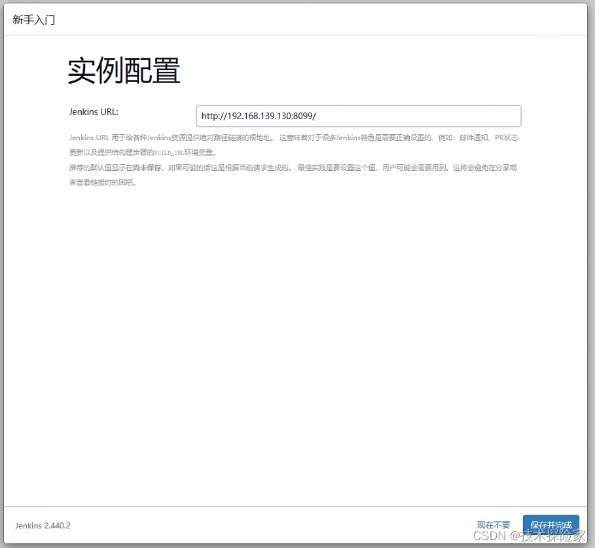Click the Jenkins 2.440.2 version text
Image resolution: width=595 pixels, height=548 pixels.
click(x=43, y=526)
